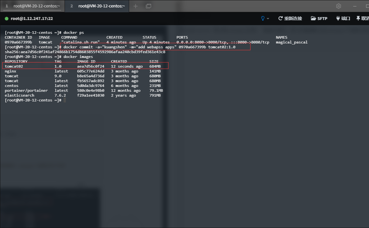Click the centos repository name
Screen dimensions: 369x228
12,86
